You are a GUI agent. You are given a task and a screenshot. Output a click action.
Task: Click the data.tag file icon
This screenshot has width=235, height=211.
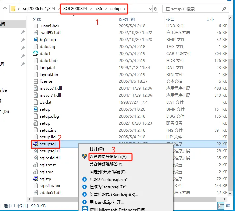coord(36,47)
